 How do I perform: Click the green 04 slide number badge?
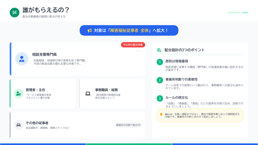[15, 13]
